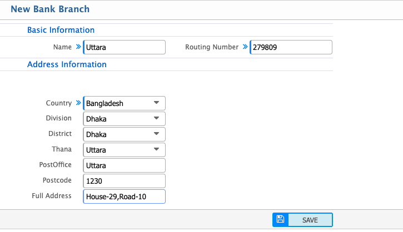
Task: Click the double-chevron icon beside Country
Action: click(78, 103)
